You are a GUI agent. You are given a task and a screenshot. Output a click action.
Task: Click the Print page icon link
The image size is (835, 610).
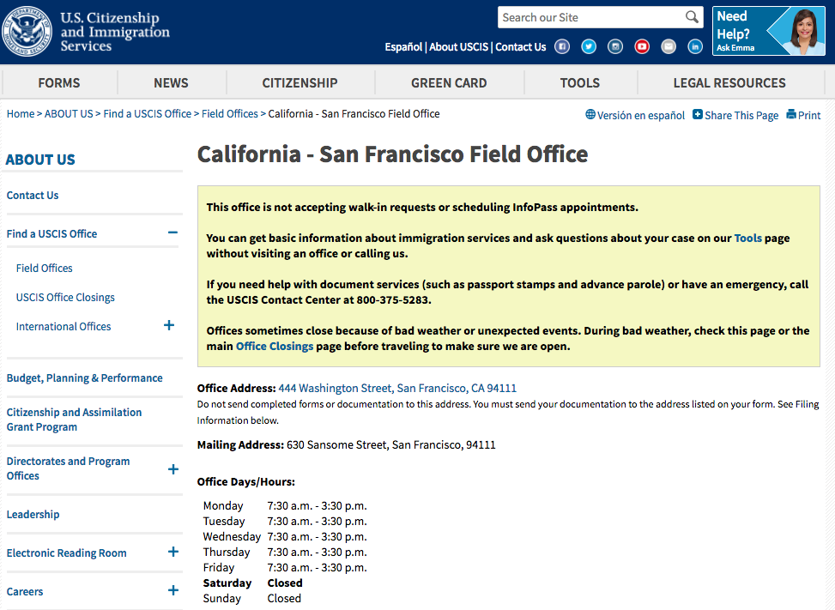tap(803, 115)
